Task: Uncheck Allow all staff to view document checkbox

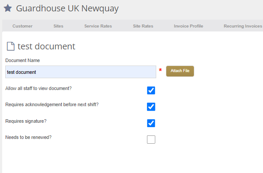Action: coord(151,90)
